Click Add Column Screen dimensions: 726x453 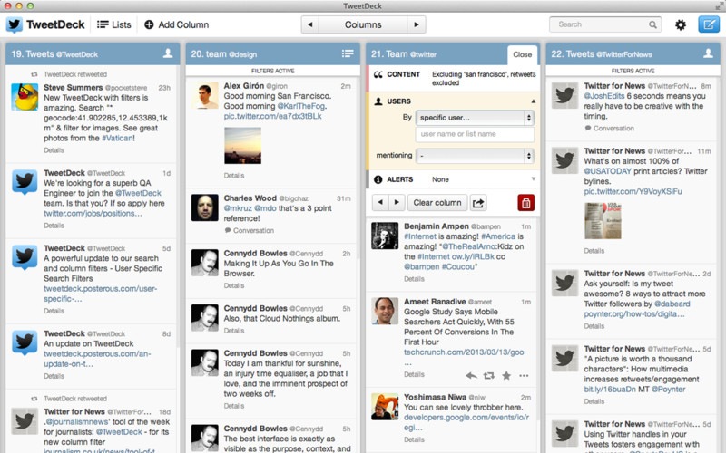click(176, 24)
